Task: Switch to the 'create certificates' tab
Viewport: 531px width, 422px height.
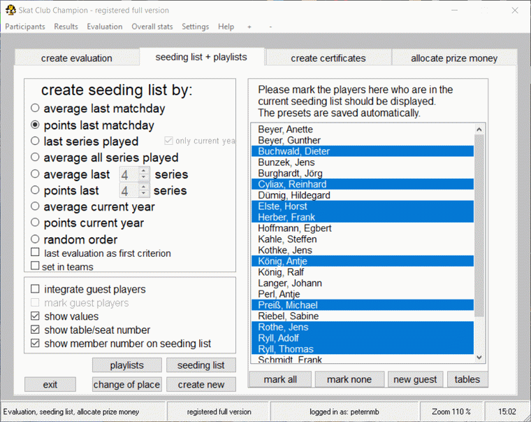Action: click(328, 58)
